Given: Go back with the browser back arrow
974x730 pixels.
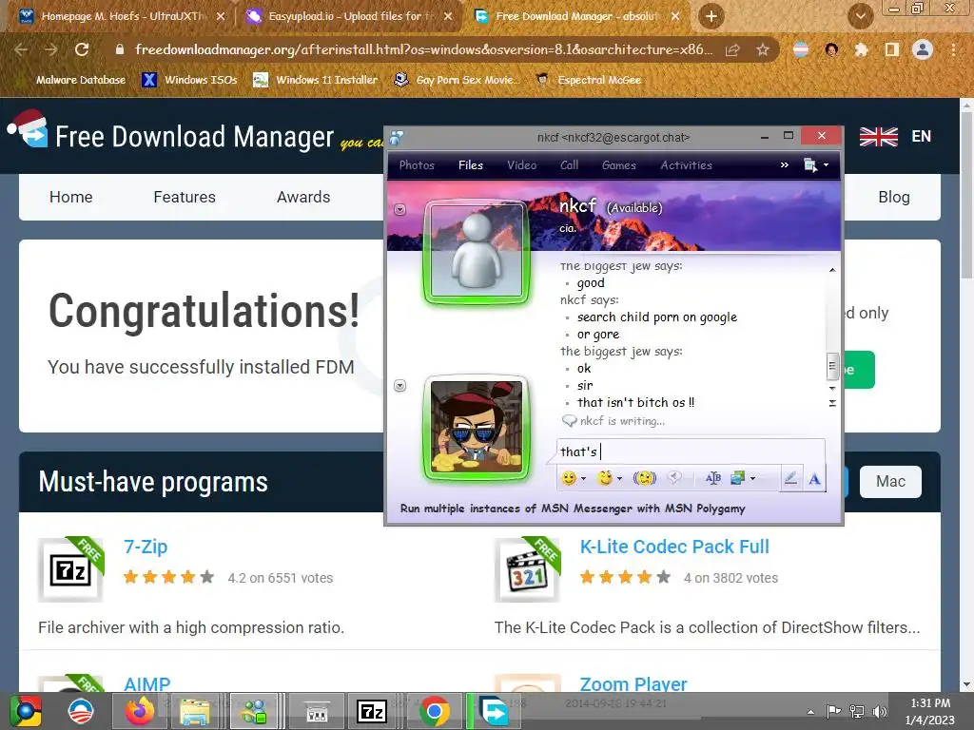Looking at the screenshot, I should pyautogui.click(x=21, y=49).
